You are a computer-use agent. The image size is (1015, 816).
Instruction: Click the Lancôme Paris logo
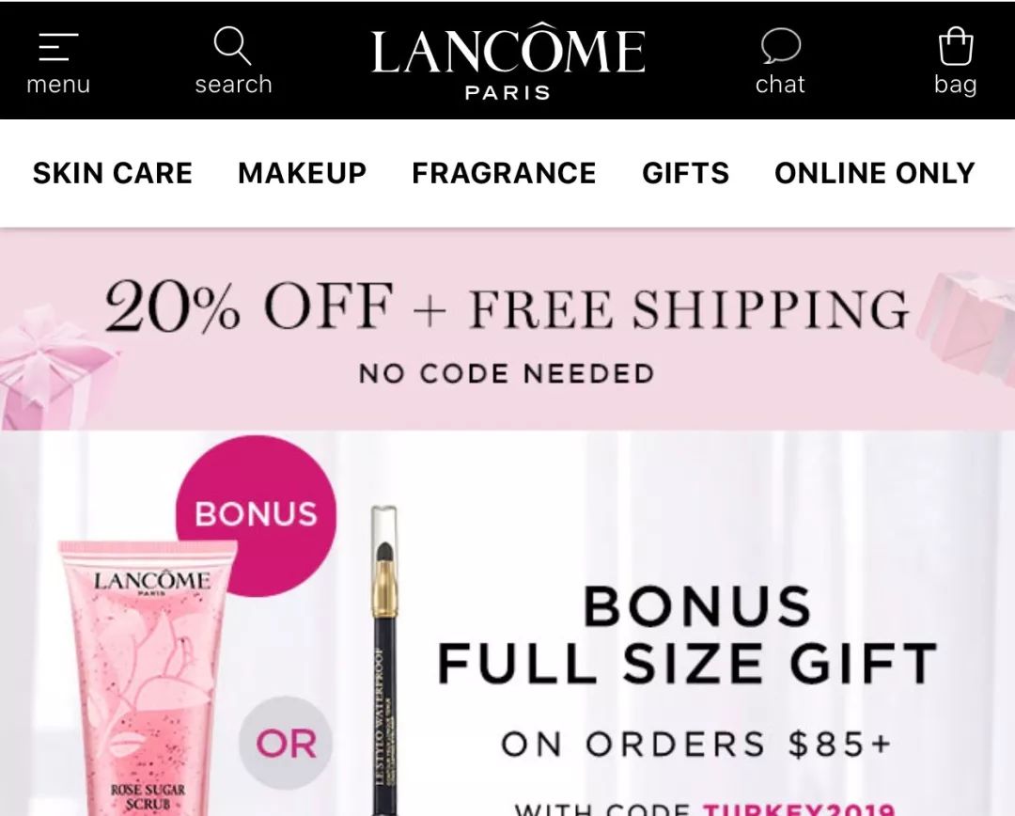(508, 61)
